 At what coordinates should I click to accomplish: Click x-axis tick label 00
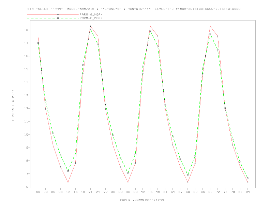click(x=38, y=192)
